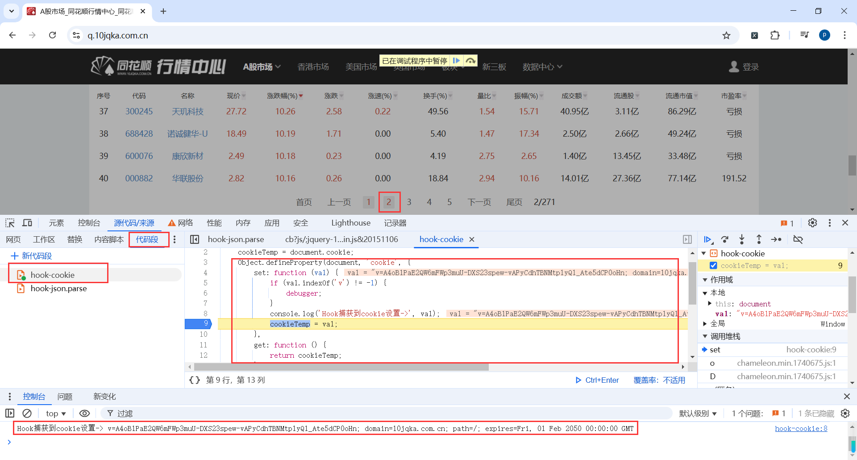Toggle device toolbar emulation
This screenshot has width=857, height=460.
[x=27, y=223]
